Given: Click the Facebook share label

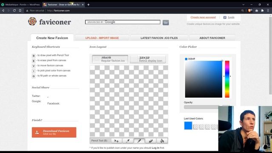Looking at the screenshot, I should pos(54,103).
